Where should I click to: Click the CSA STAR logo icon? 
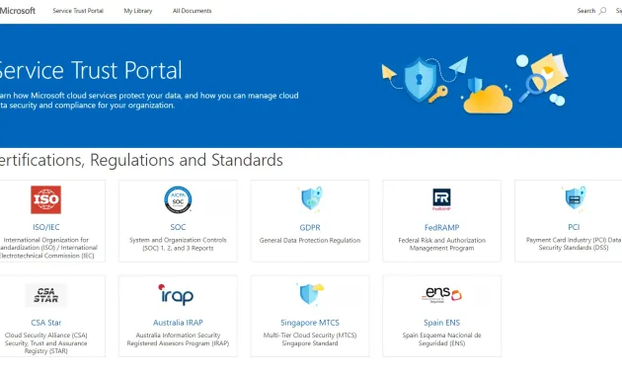46,295
